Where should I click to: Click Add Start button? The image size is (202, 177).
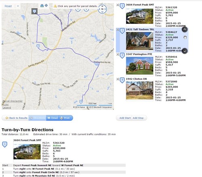[125, 118]
